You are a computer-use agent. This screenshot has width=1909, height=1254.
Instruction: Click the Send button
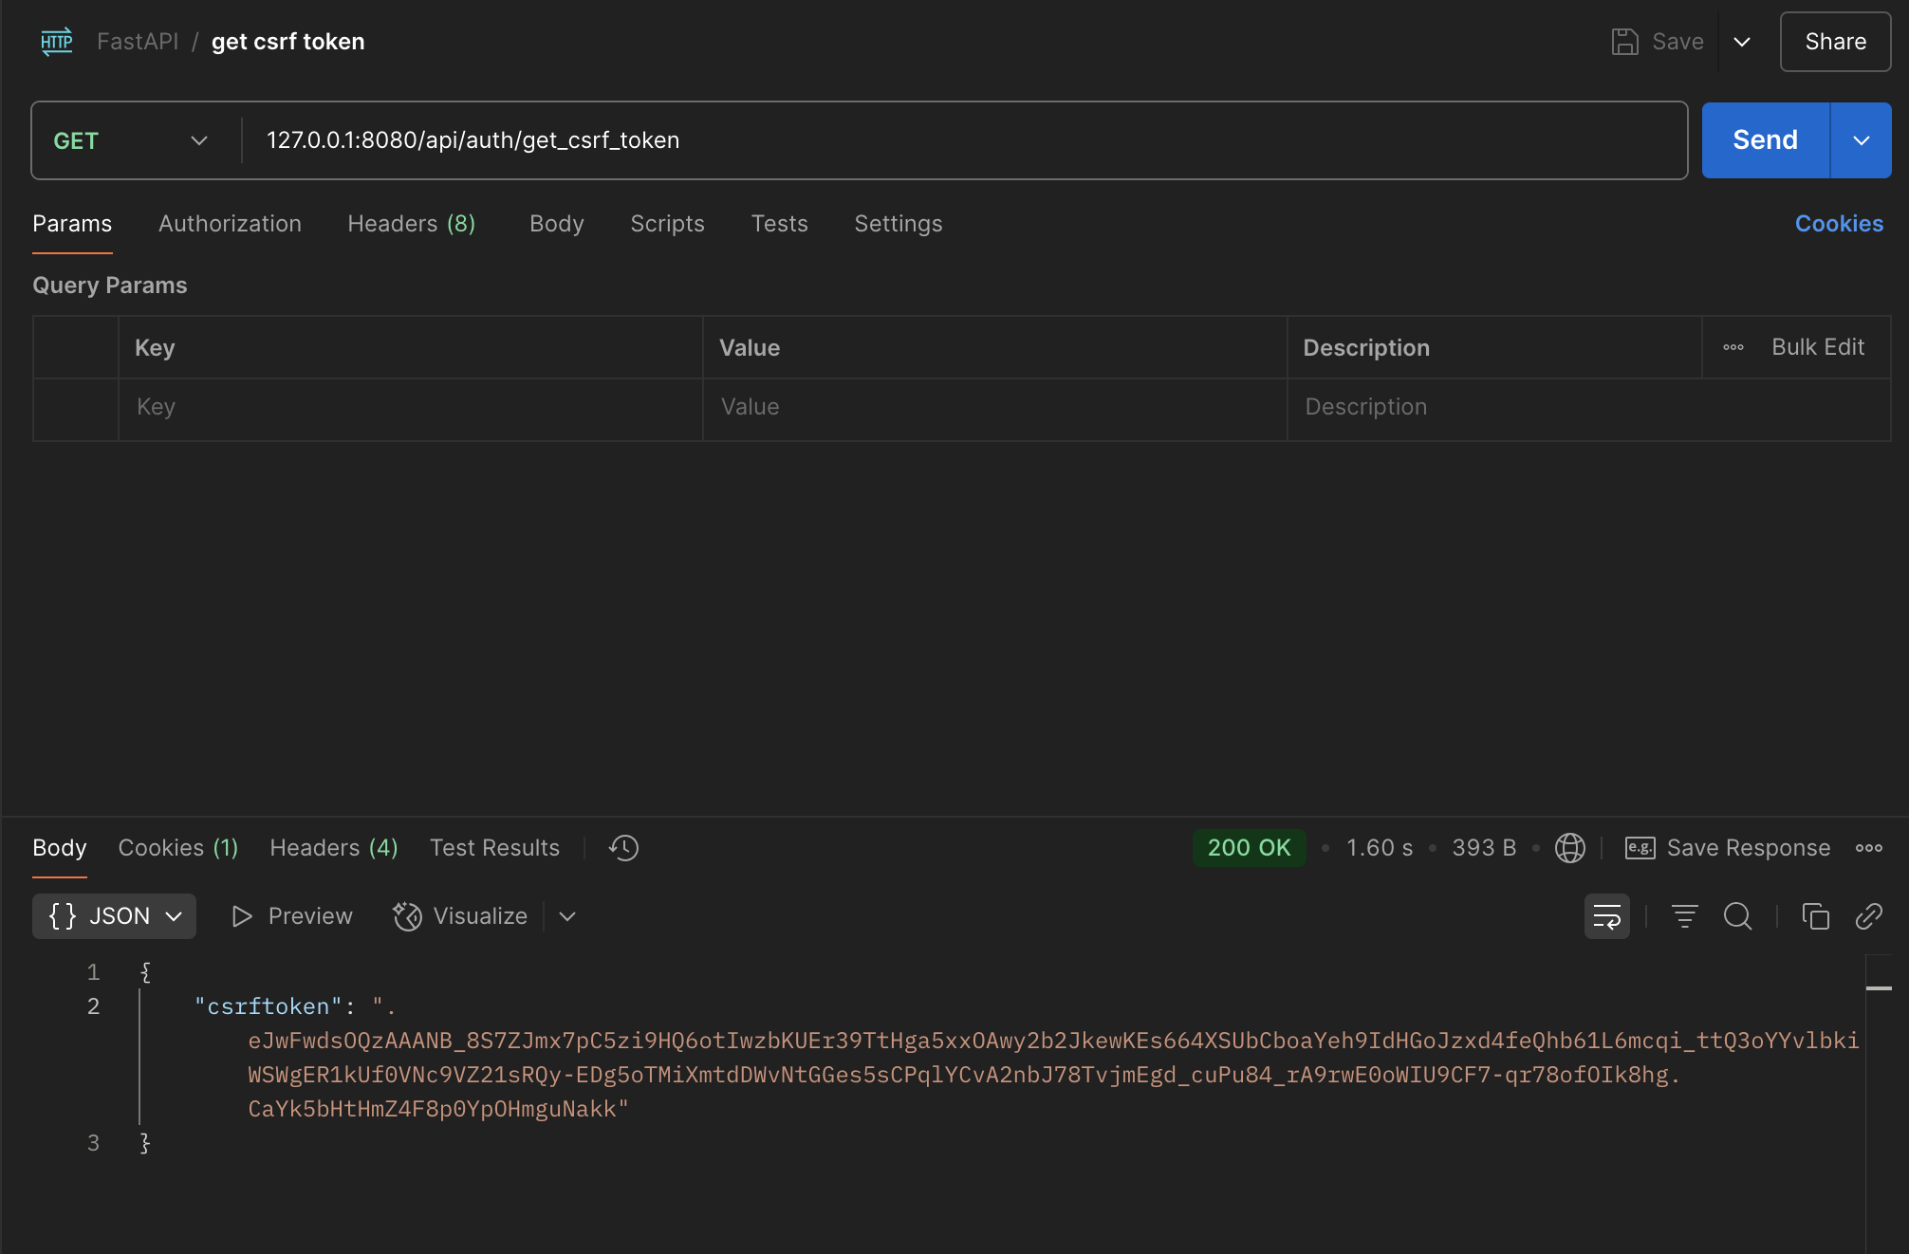(x=1765, y=140)
